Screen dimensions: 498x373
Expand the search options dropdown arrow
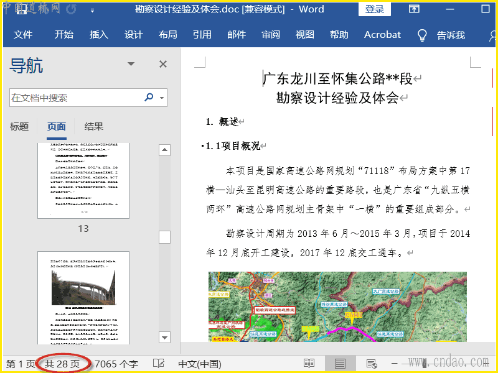click(x=162, y=98)
